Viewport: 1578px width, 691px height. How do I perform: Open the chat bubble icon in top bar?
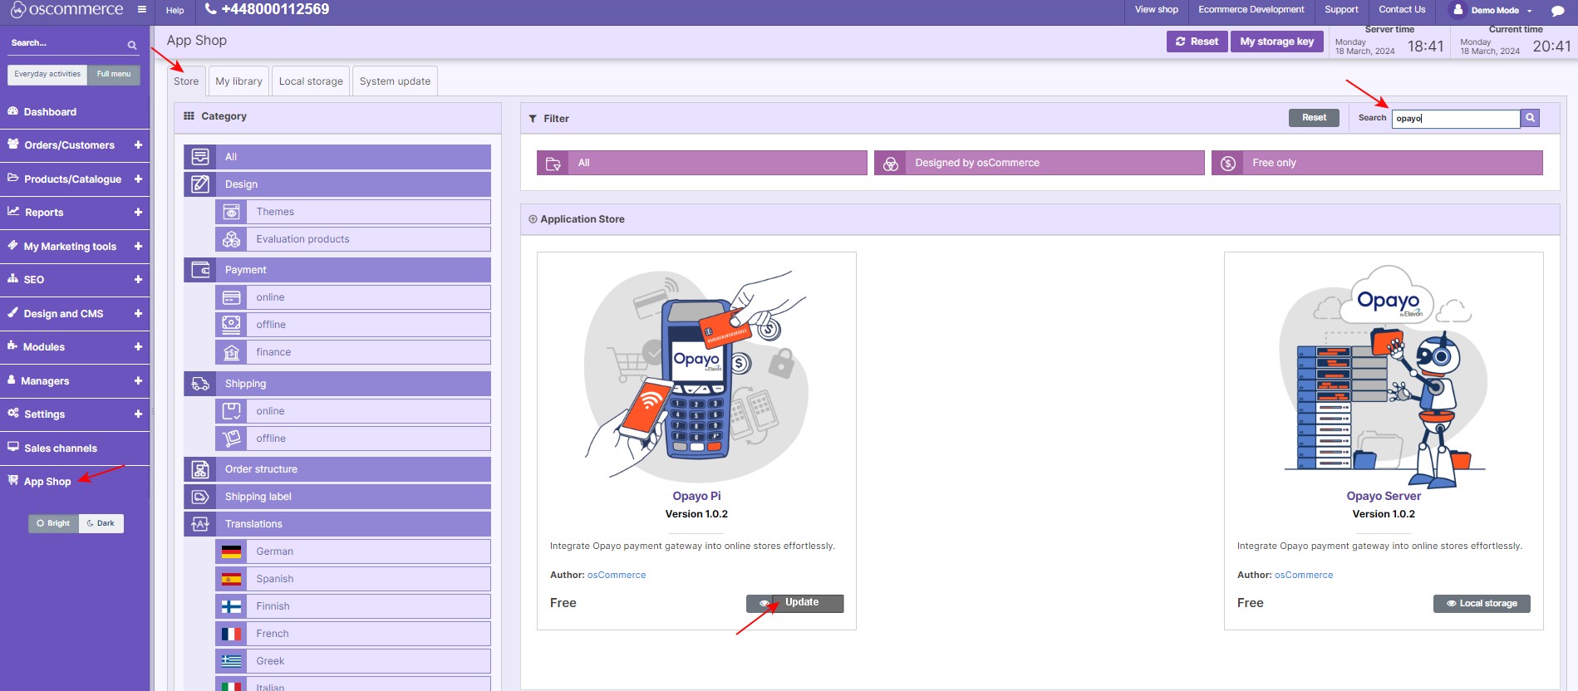point(1557,11)
